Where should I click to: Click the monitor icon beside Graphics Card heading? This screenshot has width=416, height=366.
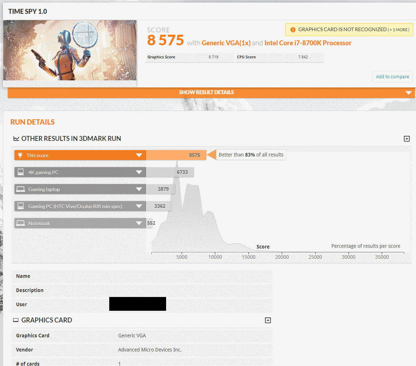[16, 320]
